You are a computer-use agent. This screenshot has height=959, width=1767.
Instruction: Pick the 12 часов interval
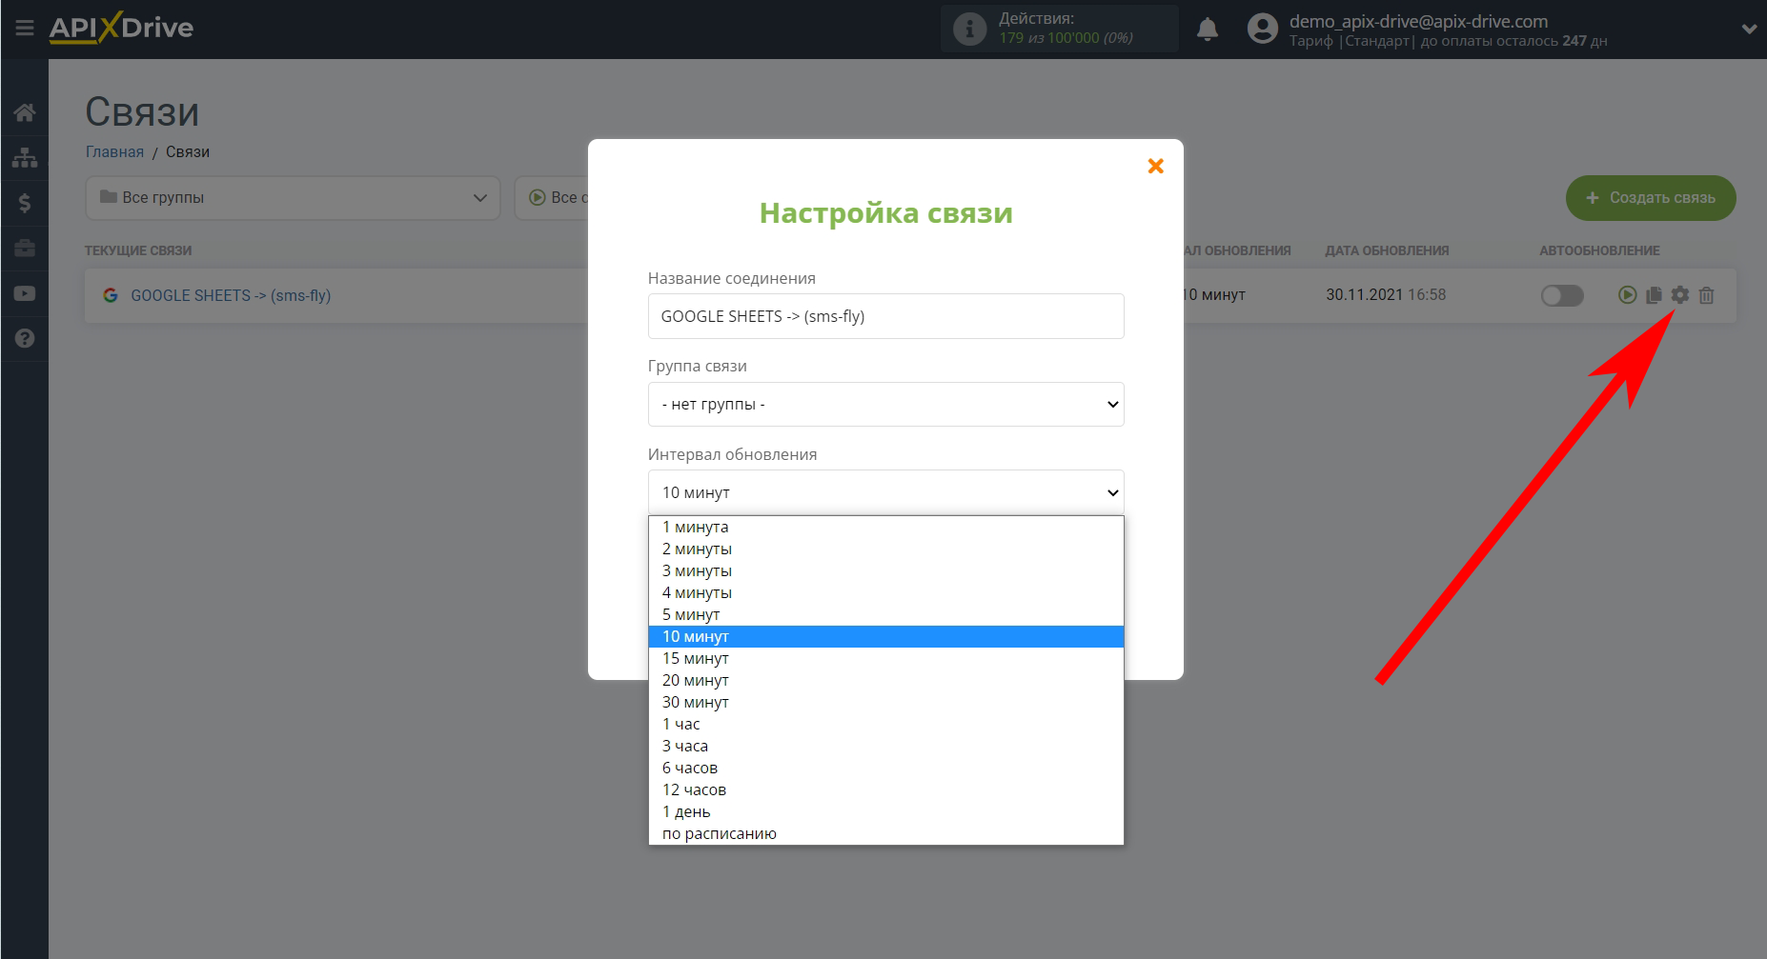[885, 789]
